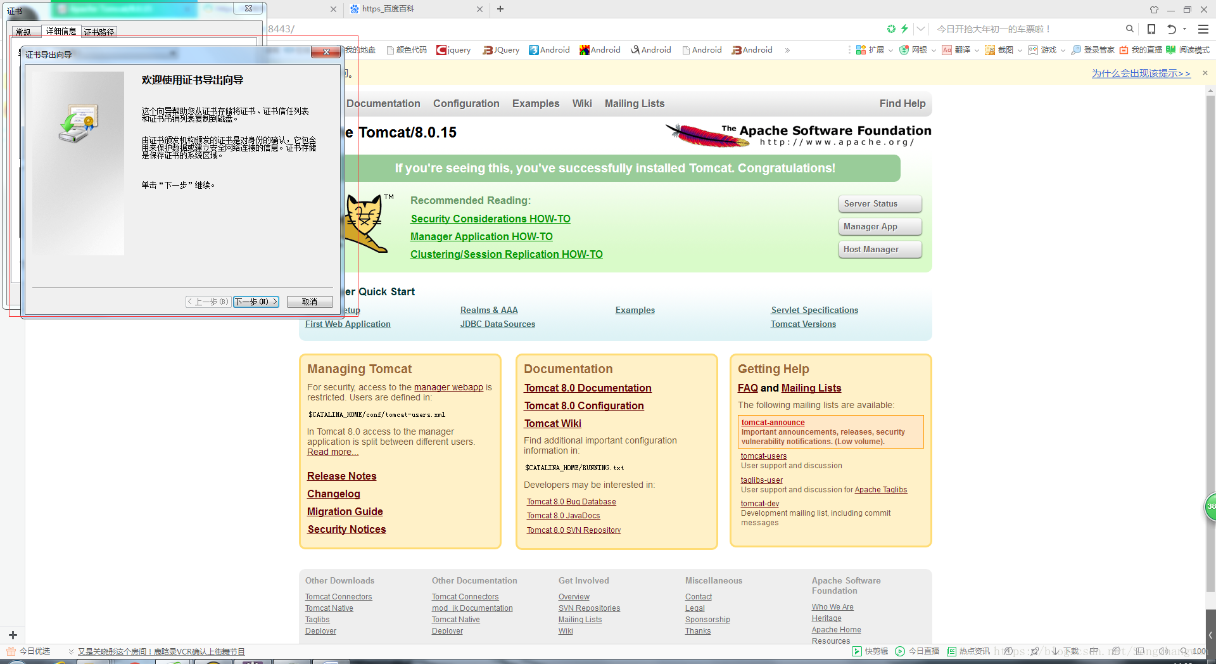Image resolution: width=1216 pixels, height=664 pixels.
Task: Enable 阅读模式 reading mode
Action: pyautogui.click(x=1187, y=50)
